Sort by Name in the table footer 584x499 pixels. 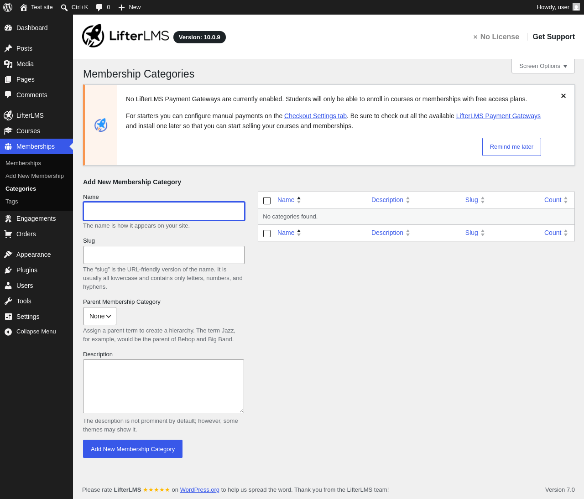point(289,233)
